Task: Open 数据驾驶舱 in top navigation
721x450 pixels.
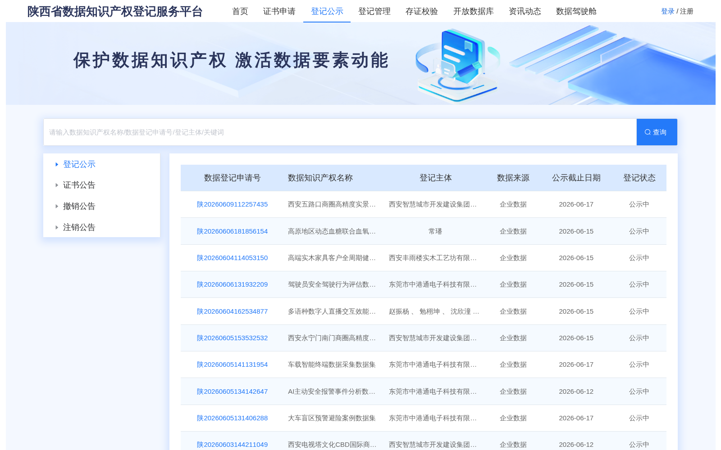Action: [x=576, y=11]
